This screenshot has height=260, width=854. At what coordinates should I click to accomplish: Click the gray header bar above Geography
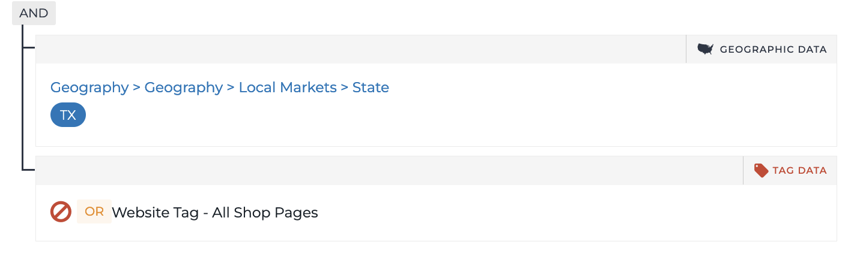point(360,49)
